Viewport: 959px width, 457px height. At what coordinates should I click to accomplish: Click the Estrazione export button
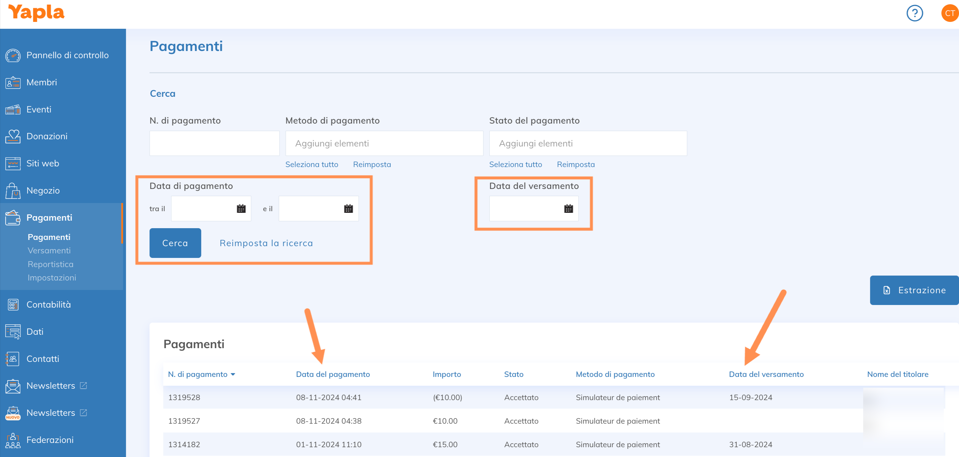[x=914, y=290]
